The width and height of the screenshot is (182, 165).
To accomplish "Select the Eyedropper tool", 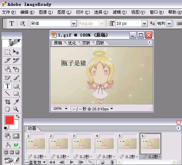I will coord(16,102).
